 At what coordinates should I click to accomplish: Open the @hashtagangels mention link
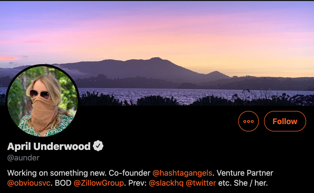(182, 173)
